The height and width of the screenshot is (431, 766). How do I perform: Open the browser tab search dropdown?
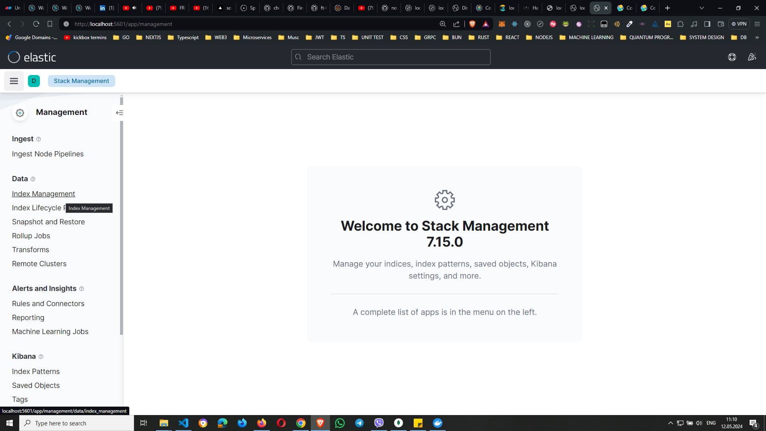(701, 8)
